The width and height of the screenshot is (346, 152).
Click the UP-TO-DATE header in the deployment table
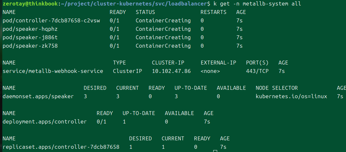[x=139, y=113]
